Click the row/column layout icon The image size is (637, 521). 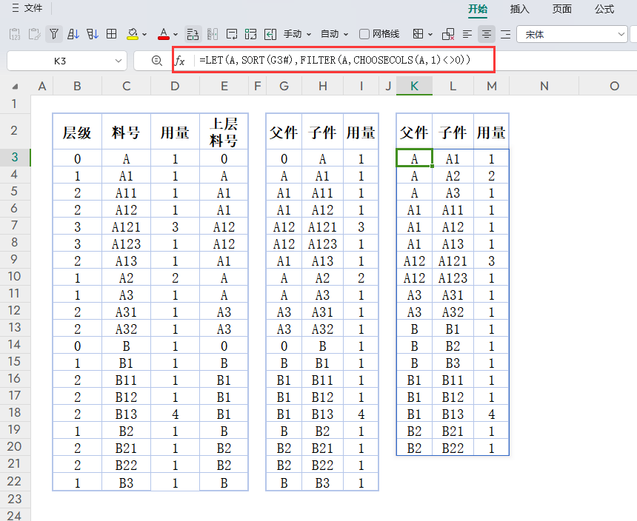(x=193, y=34)
